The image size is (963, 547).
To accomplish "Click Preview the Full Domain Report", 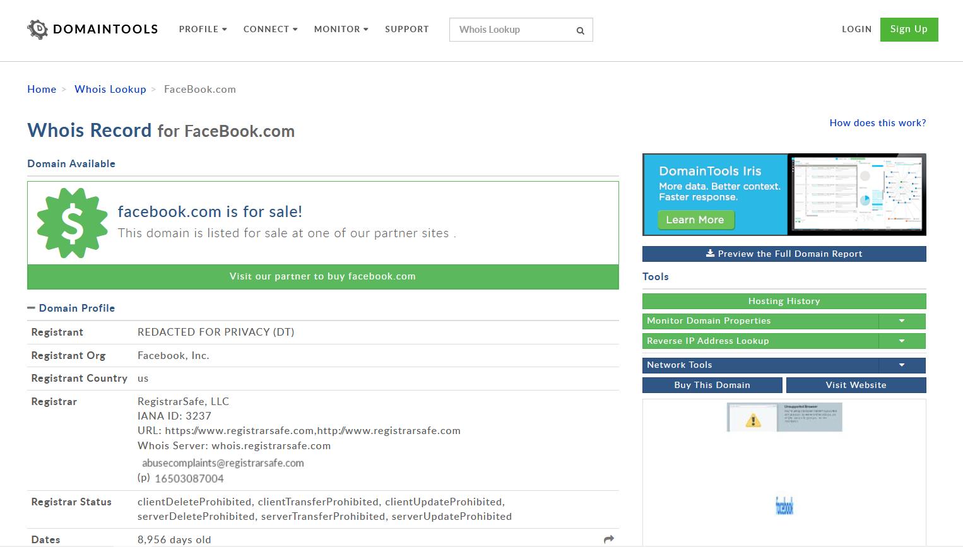I will pyautogui.click(x=784, y=254).
